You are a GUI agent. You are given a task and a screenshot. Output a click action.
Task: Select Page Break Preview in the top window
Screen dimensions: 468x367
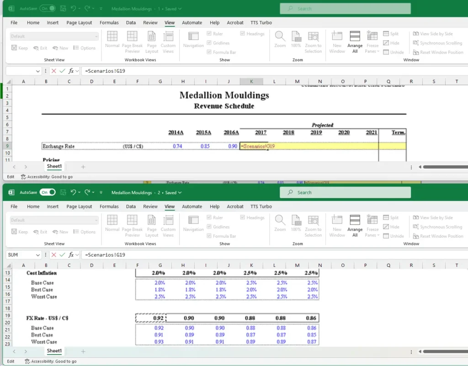132,42
